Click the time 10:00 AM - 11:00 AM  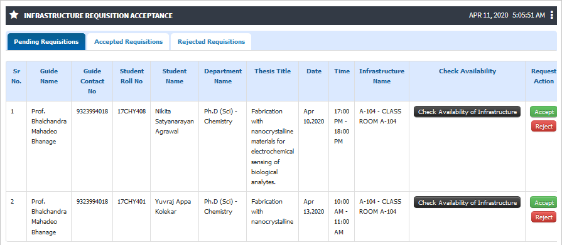click(342, 217)
